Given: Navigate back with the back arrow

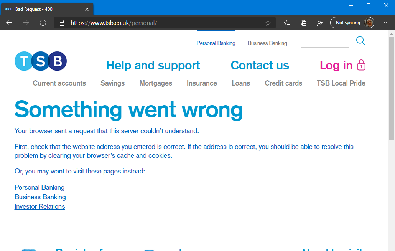Looking at the screenshot, I should pos(9,23).
